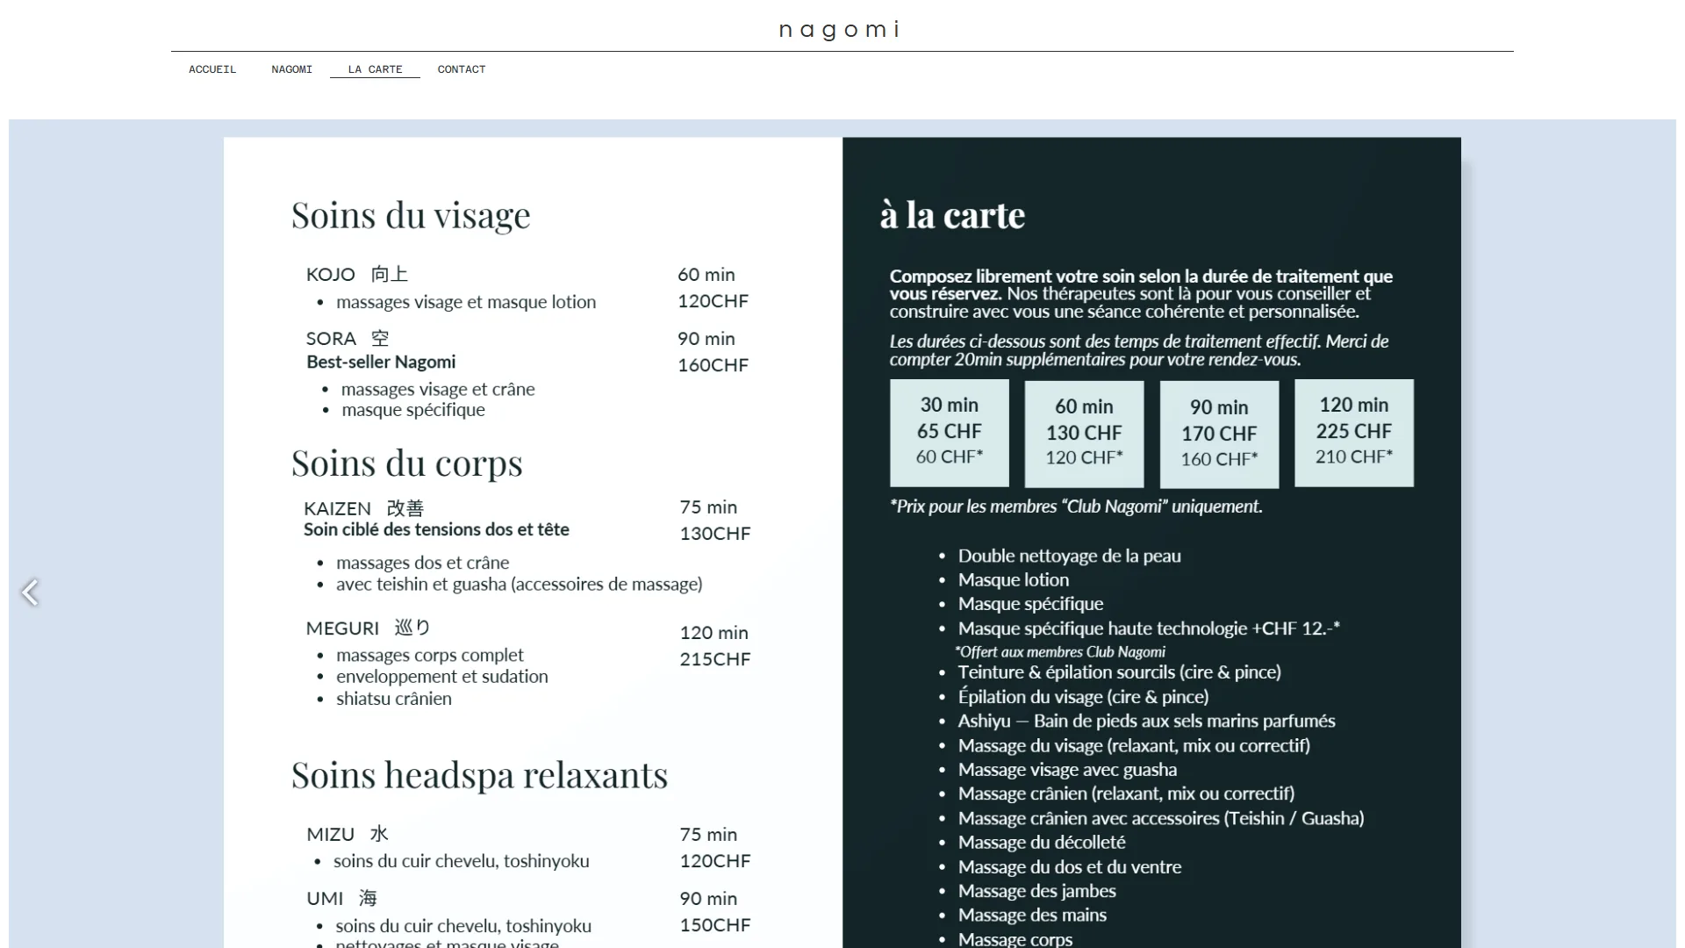Click the previous slide arrow icon

[x=30, y=592]
